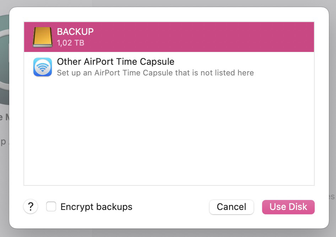Click empty pink space in highlighted BACKUP row
Viewport: 336px width, 237px height.
tap(213, 37)
